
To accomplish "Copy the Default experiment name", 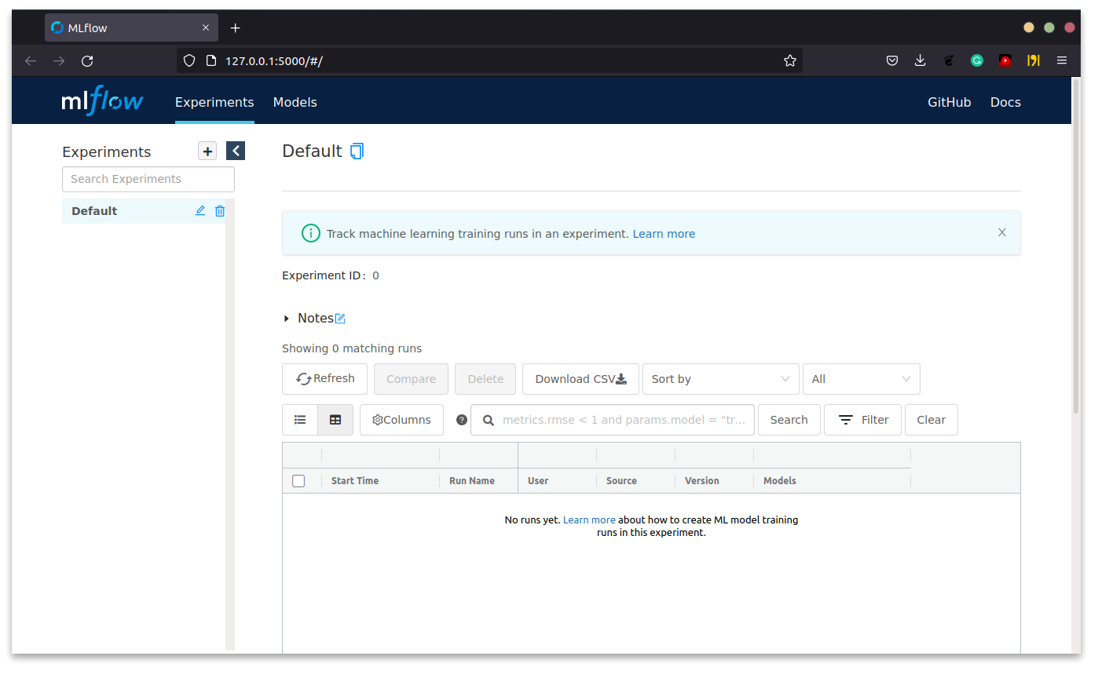I will point(357,151).
